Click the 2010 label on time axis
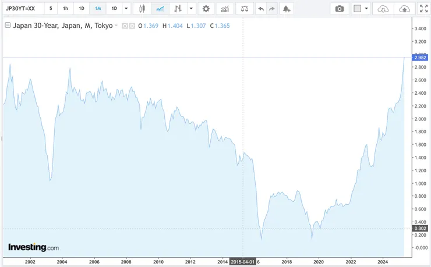The width and height of the screenshot is (431, 267). coord(158,262)
